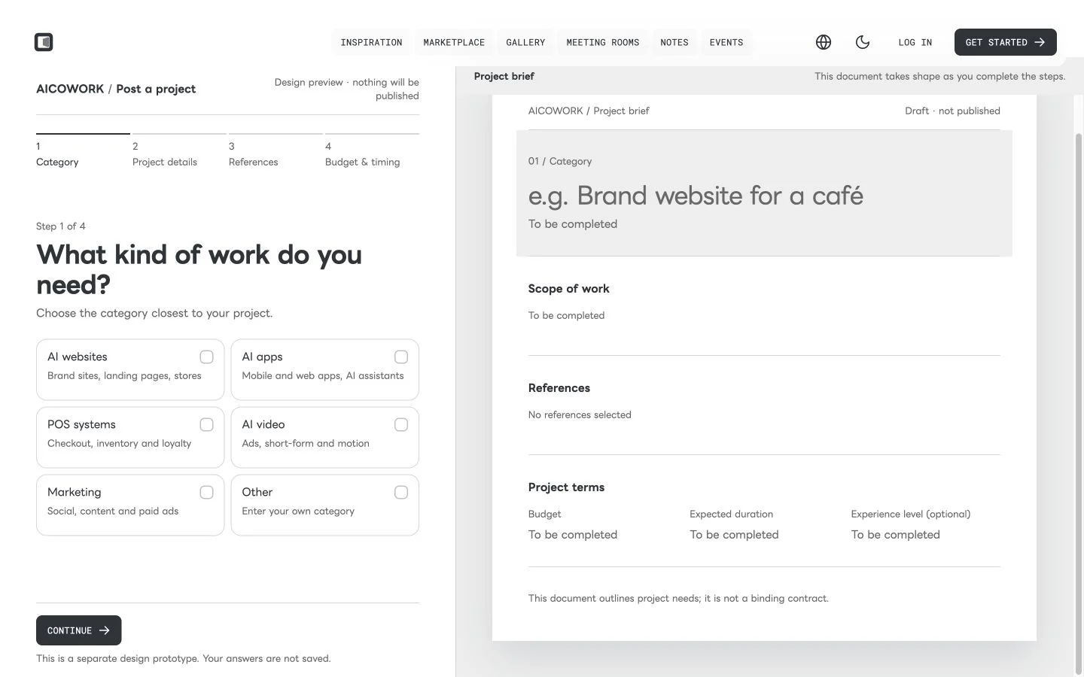Image resolution: width=1084 pixels, height=677 pixels.
Task: Check the AI apps checkbox
Action: click(x=401, y=357)
